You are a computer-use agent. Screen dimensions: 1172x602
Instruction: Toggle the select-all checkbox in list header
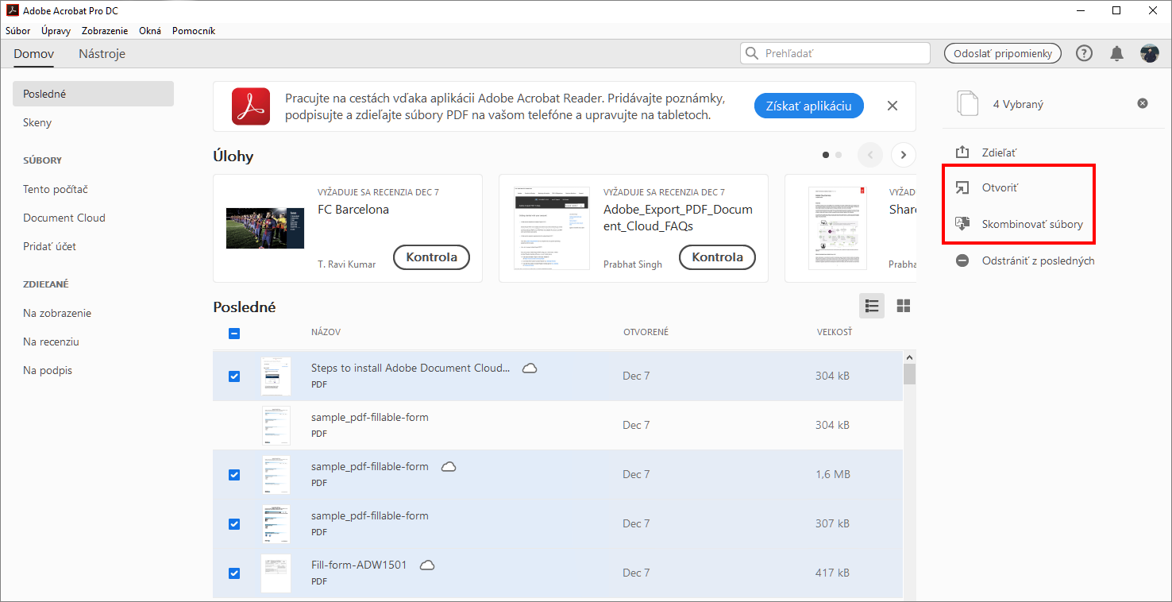[234, 334]
